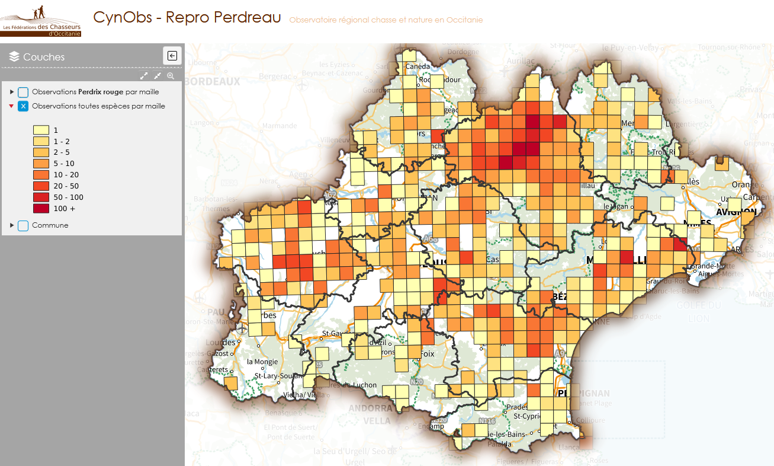This screenshot has width=774, height=466.
Task: Click the stacked layers icon beside Couches
Action: coord(14,57)
